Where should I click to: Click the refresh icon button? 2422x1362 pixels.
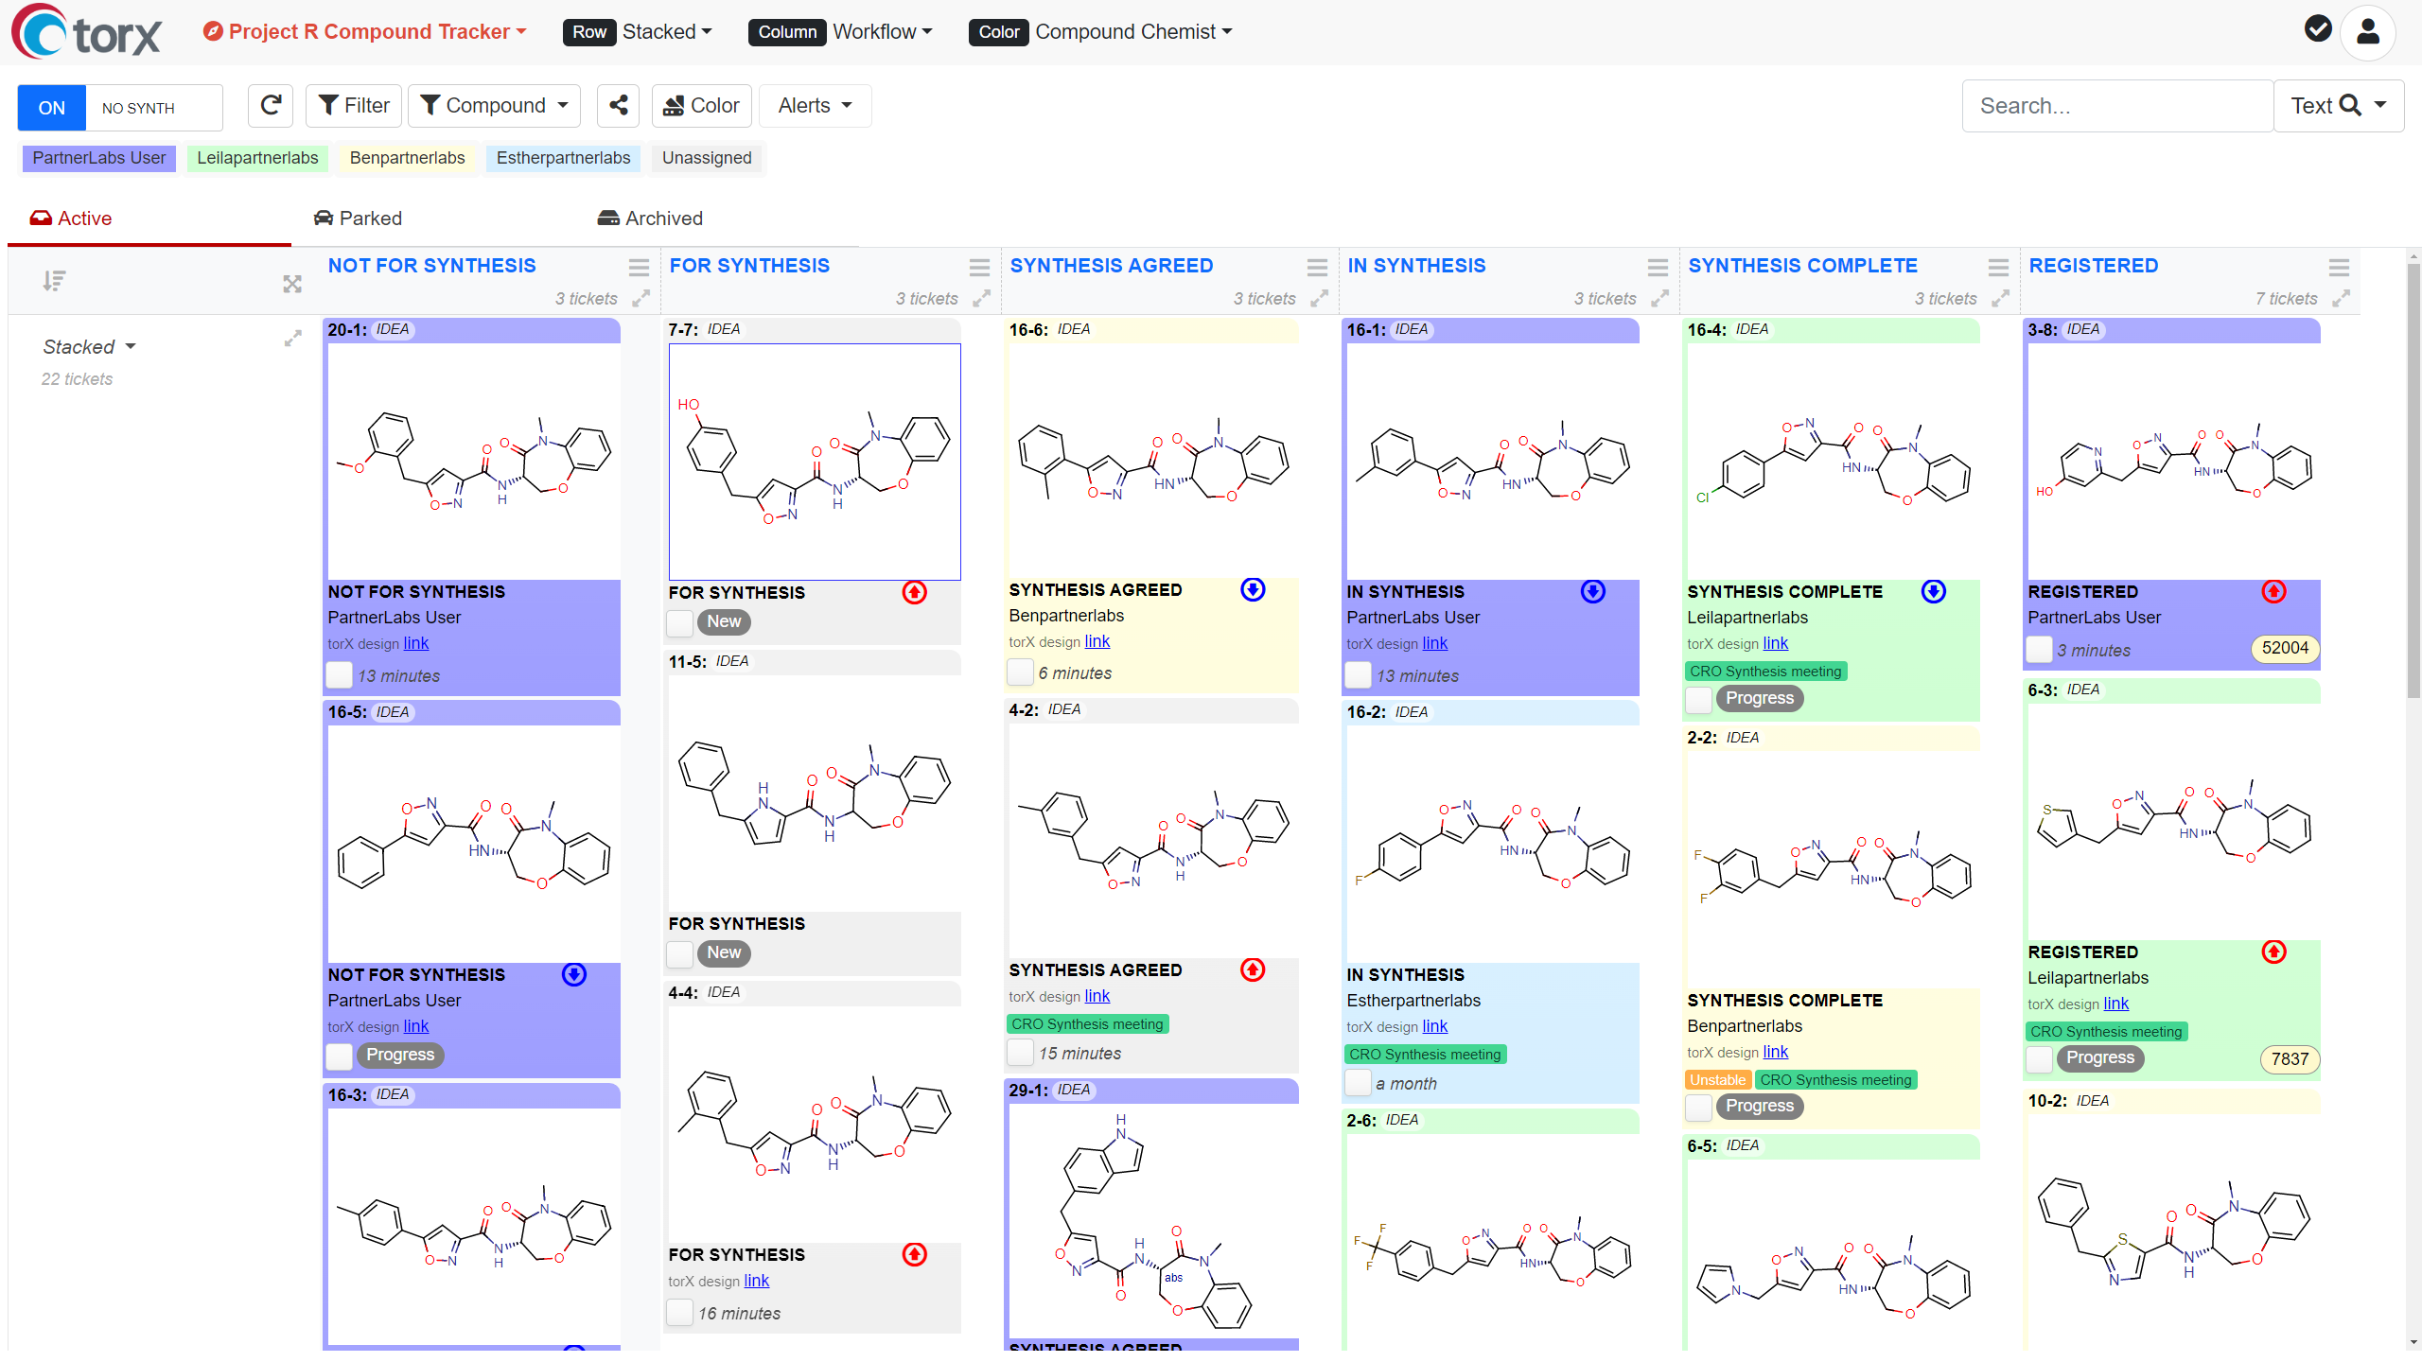[x=271, y=106]
